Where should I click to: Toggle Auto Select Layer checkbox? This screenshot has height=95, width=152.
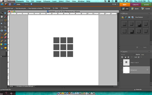(3, 8)
